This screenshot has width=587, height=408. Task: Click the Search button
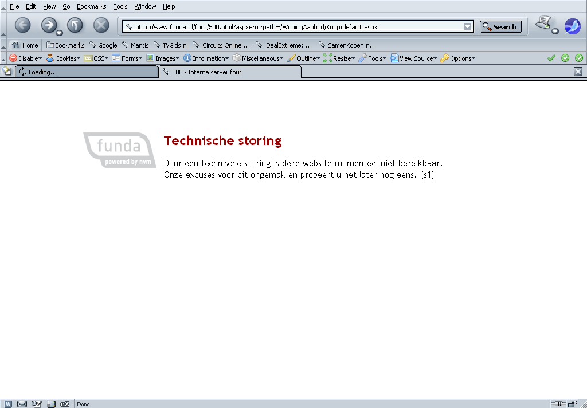tap(500, 26)
